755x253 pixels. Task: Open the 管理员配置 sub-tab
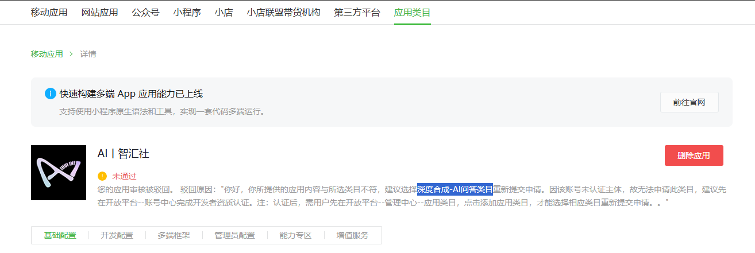pyautogui.click(x=234, y=235)
